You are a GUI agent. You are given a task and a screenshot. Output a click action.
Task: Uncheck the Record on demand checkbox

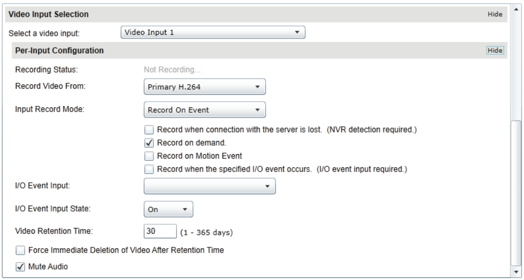[x=149, y=143]
